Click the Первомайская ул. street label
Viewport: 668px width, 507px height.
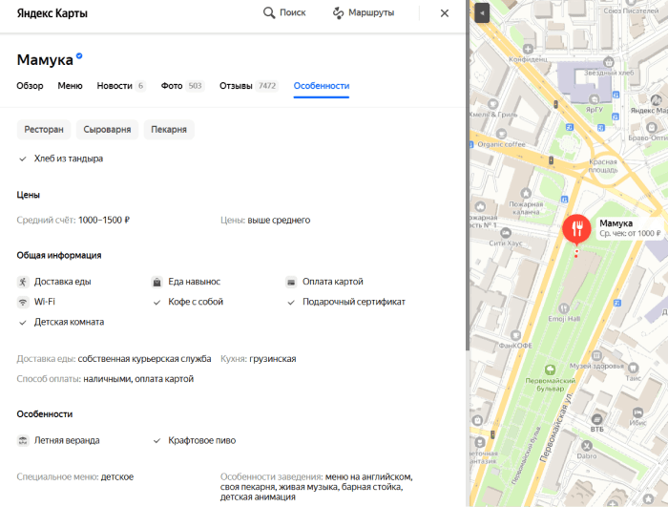pyautogui.click(x=556, y=427)
